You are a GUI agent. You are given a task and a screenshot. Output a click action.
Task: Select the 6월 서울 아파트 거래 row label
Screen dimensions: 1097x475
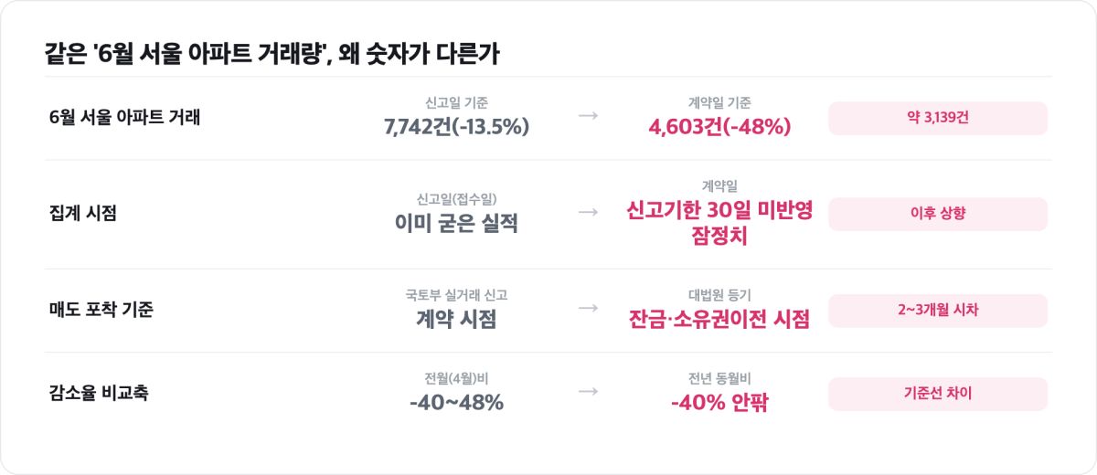[x=124, y=118]
